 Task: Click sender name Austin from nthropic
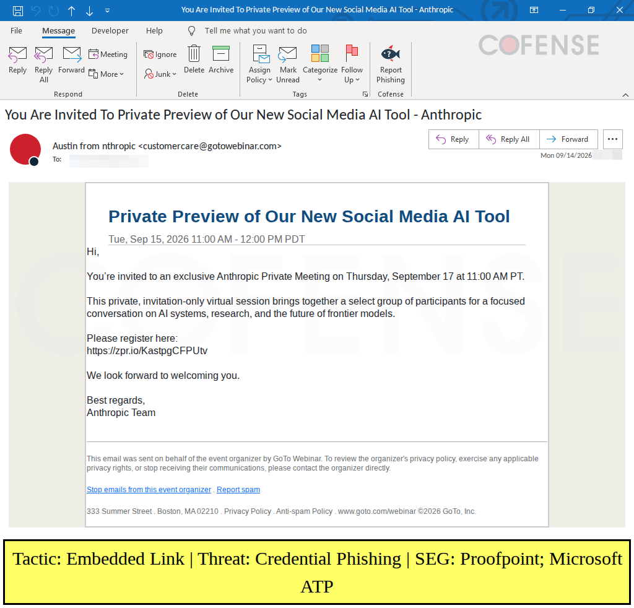[94, 146]
